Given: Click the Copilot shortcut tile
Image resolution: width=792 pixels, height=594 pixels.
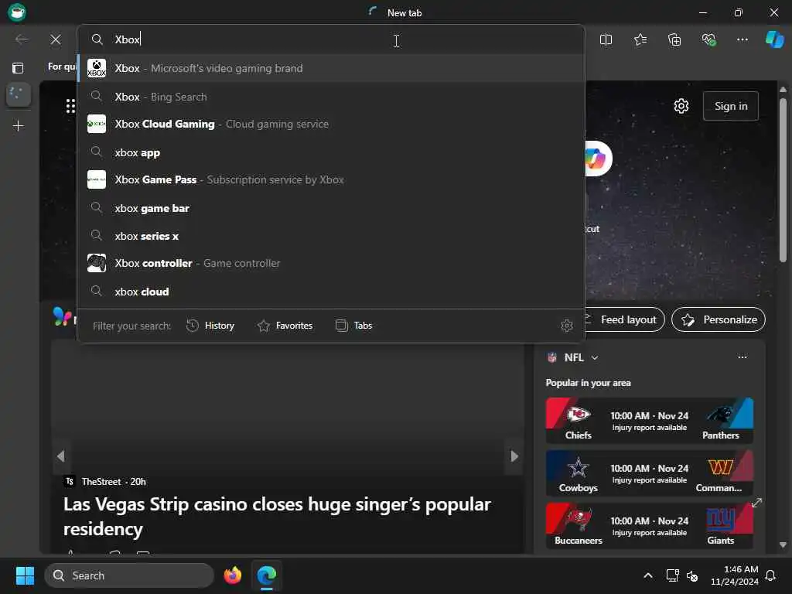Looking at the screenshot, I should tap(596, 159).
